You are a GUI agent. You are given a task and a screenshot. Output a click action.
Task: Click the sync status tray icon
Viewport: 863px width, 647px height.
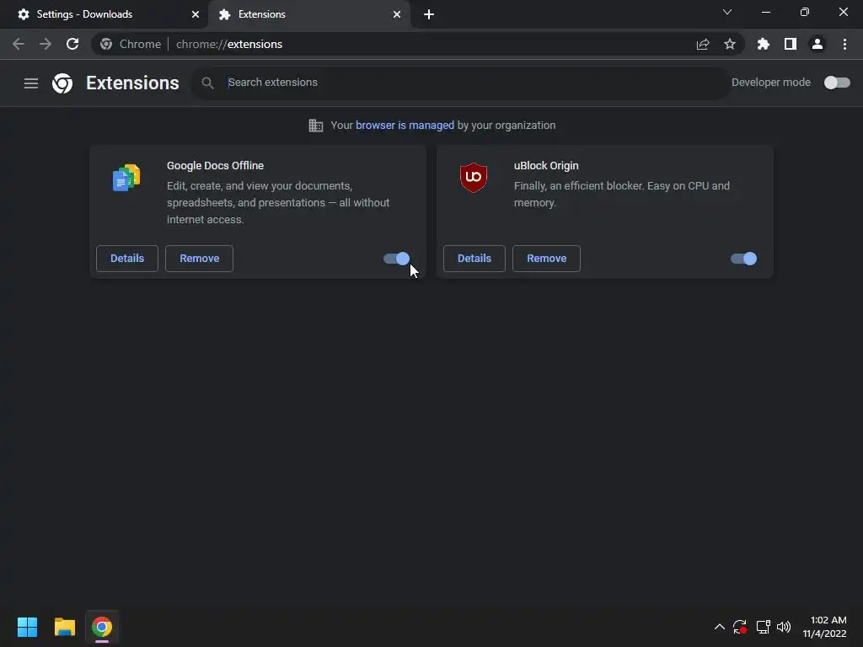[x=740, y=627]
